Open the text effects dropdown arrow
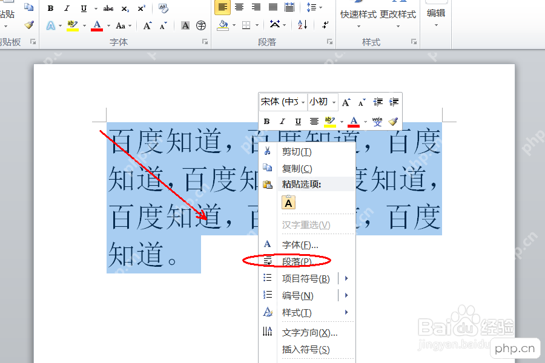Viewport: 545px width, 363px height. coord(60,25)
